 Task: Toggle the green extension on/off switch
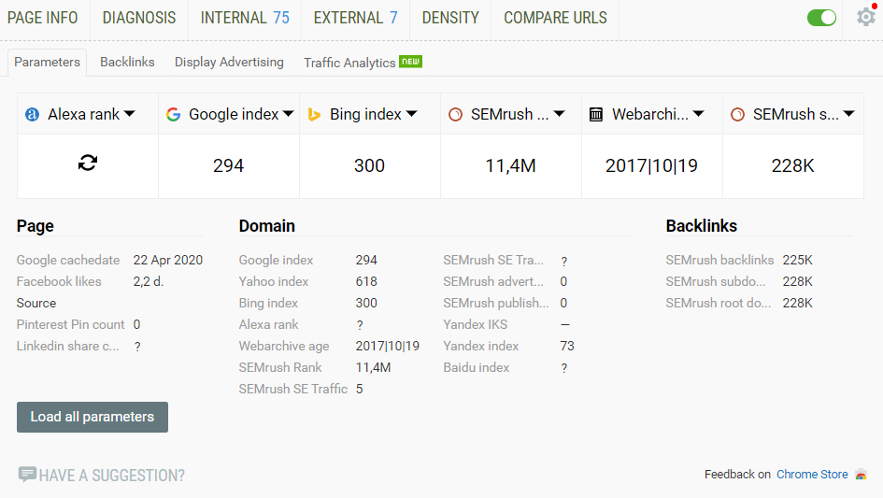822,18
